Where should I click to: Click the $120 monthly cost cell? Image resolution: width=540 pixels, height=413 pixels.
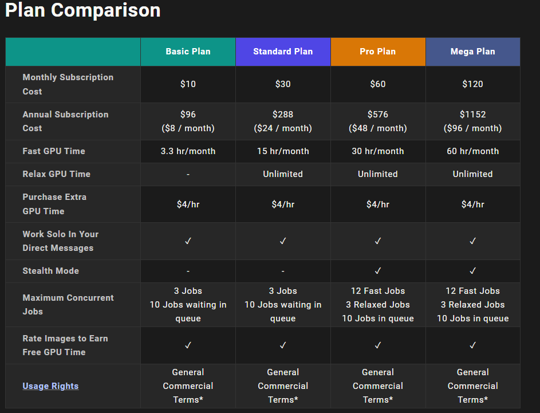tap(473, 84)
